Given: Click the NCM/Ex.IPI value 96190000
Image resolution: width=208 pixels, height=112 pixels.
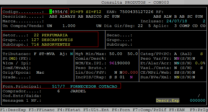Looking at the screenshot, I should [120, 63].
